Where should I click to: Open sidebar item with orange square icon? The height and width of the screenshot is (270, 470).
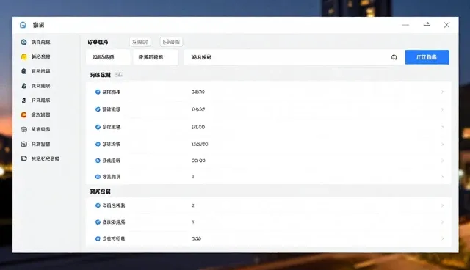pyautogui.click(x=36, y=114)
